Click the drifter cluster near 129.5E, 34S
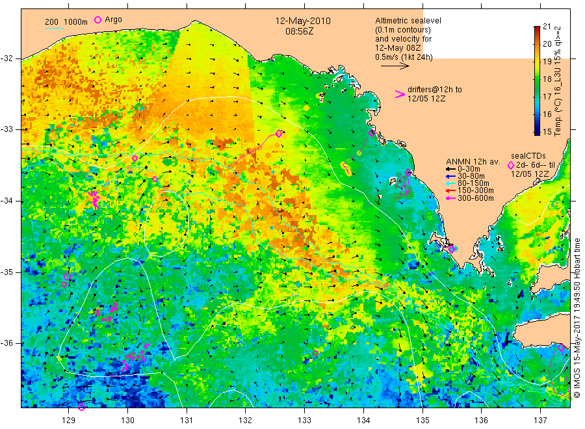Image resolution: width=585 pixels, height=429 pixels. (x=95, y=200)
